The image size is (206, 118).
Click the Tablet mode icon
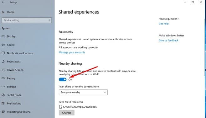click(x=3, y=95)
